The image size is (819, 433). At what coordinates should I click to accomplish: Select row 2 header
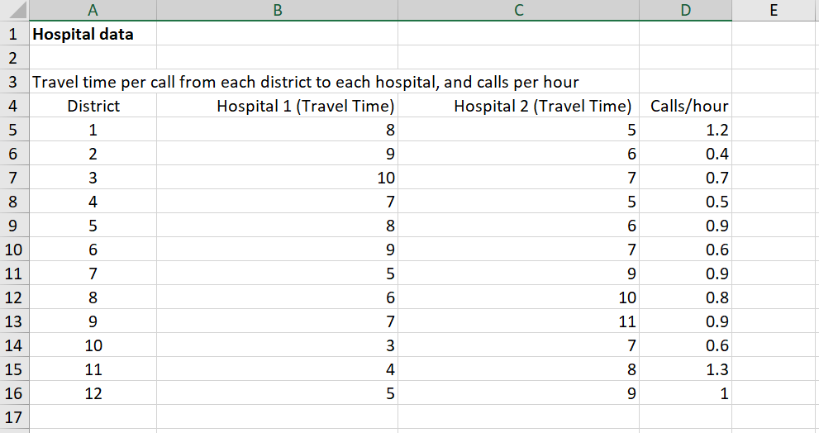(x=15, y=58)
